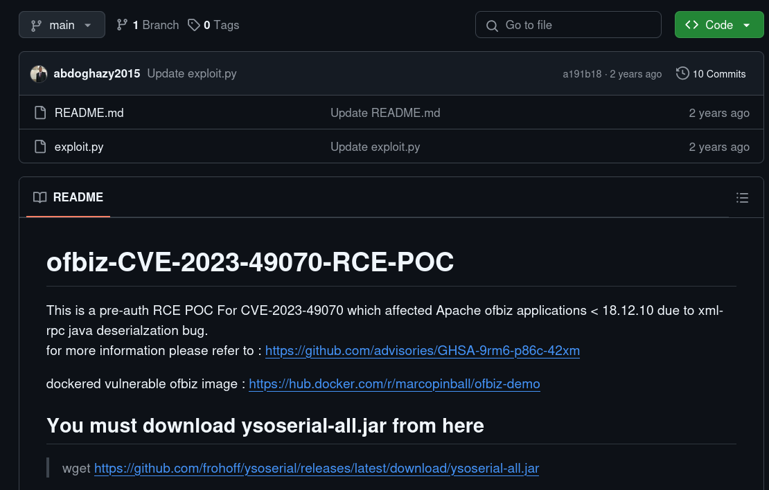The height and width of the screenshot is (490, 769).
Task: View the 1 Branch link
Action: click(148, 25)
